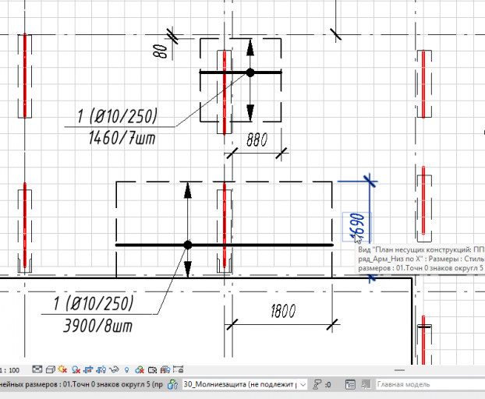Select the highlighted 1690 dimension value
Viewport: 485px width, 399px height.
357,227
